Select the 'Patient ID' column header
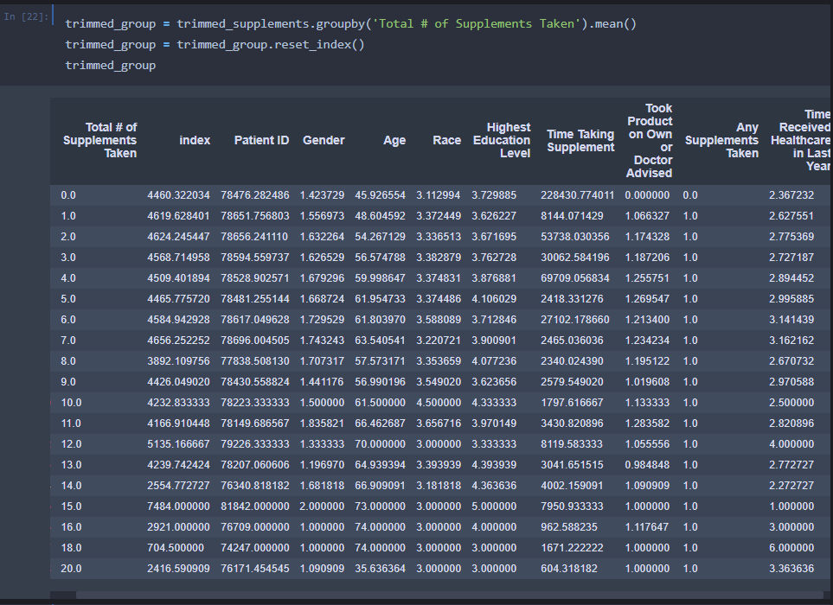 [261, 140]
